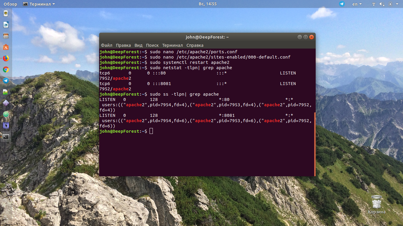403x226 pixels.
Task: Expand the Терминал app menu dropdown
Action: 39,4
